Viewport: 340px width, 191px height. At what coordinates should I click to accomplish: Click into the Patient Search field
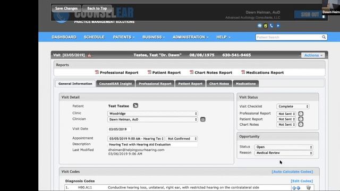(x=288, y=37)
